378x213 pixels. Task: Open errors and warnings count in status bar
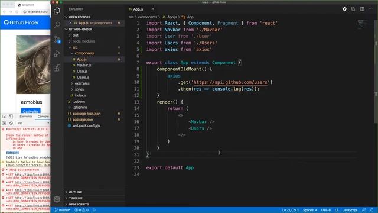coord(82,210)
